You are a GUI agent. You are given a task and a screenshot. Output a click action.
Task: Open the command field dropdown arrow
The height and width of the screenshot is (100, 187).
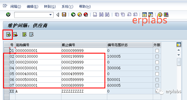(51, 15)
